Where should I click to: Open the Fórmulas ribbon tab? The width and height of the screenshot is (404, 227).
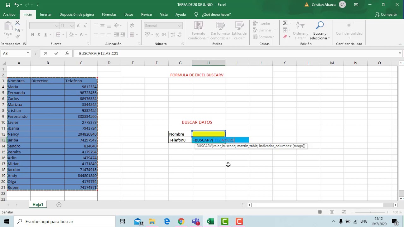coord(109,15)
